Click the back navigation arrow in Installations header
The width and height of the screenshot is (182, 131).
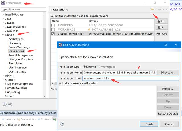152,9
